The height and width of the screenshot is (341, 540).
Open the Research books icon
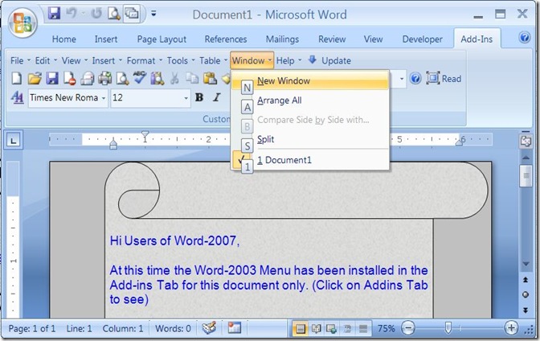pyautogui.click(x=157, y=79)
